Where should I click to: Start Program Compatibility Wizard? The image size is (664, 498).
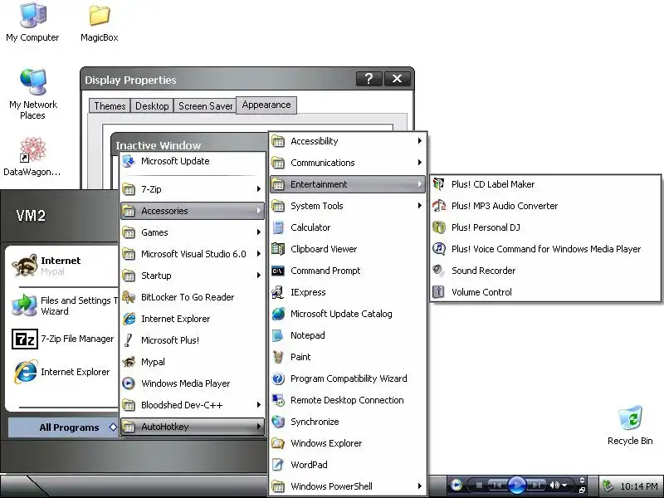[x=347, y=378]
